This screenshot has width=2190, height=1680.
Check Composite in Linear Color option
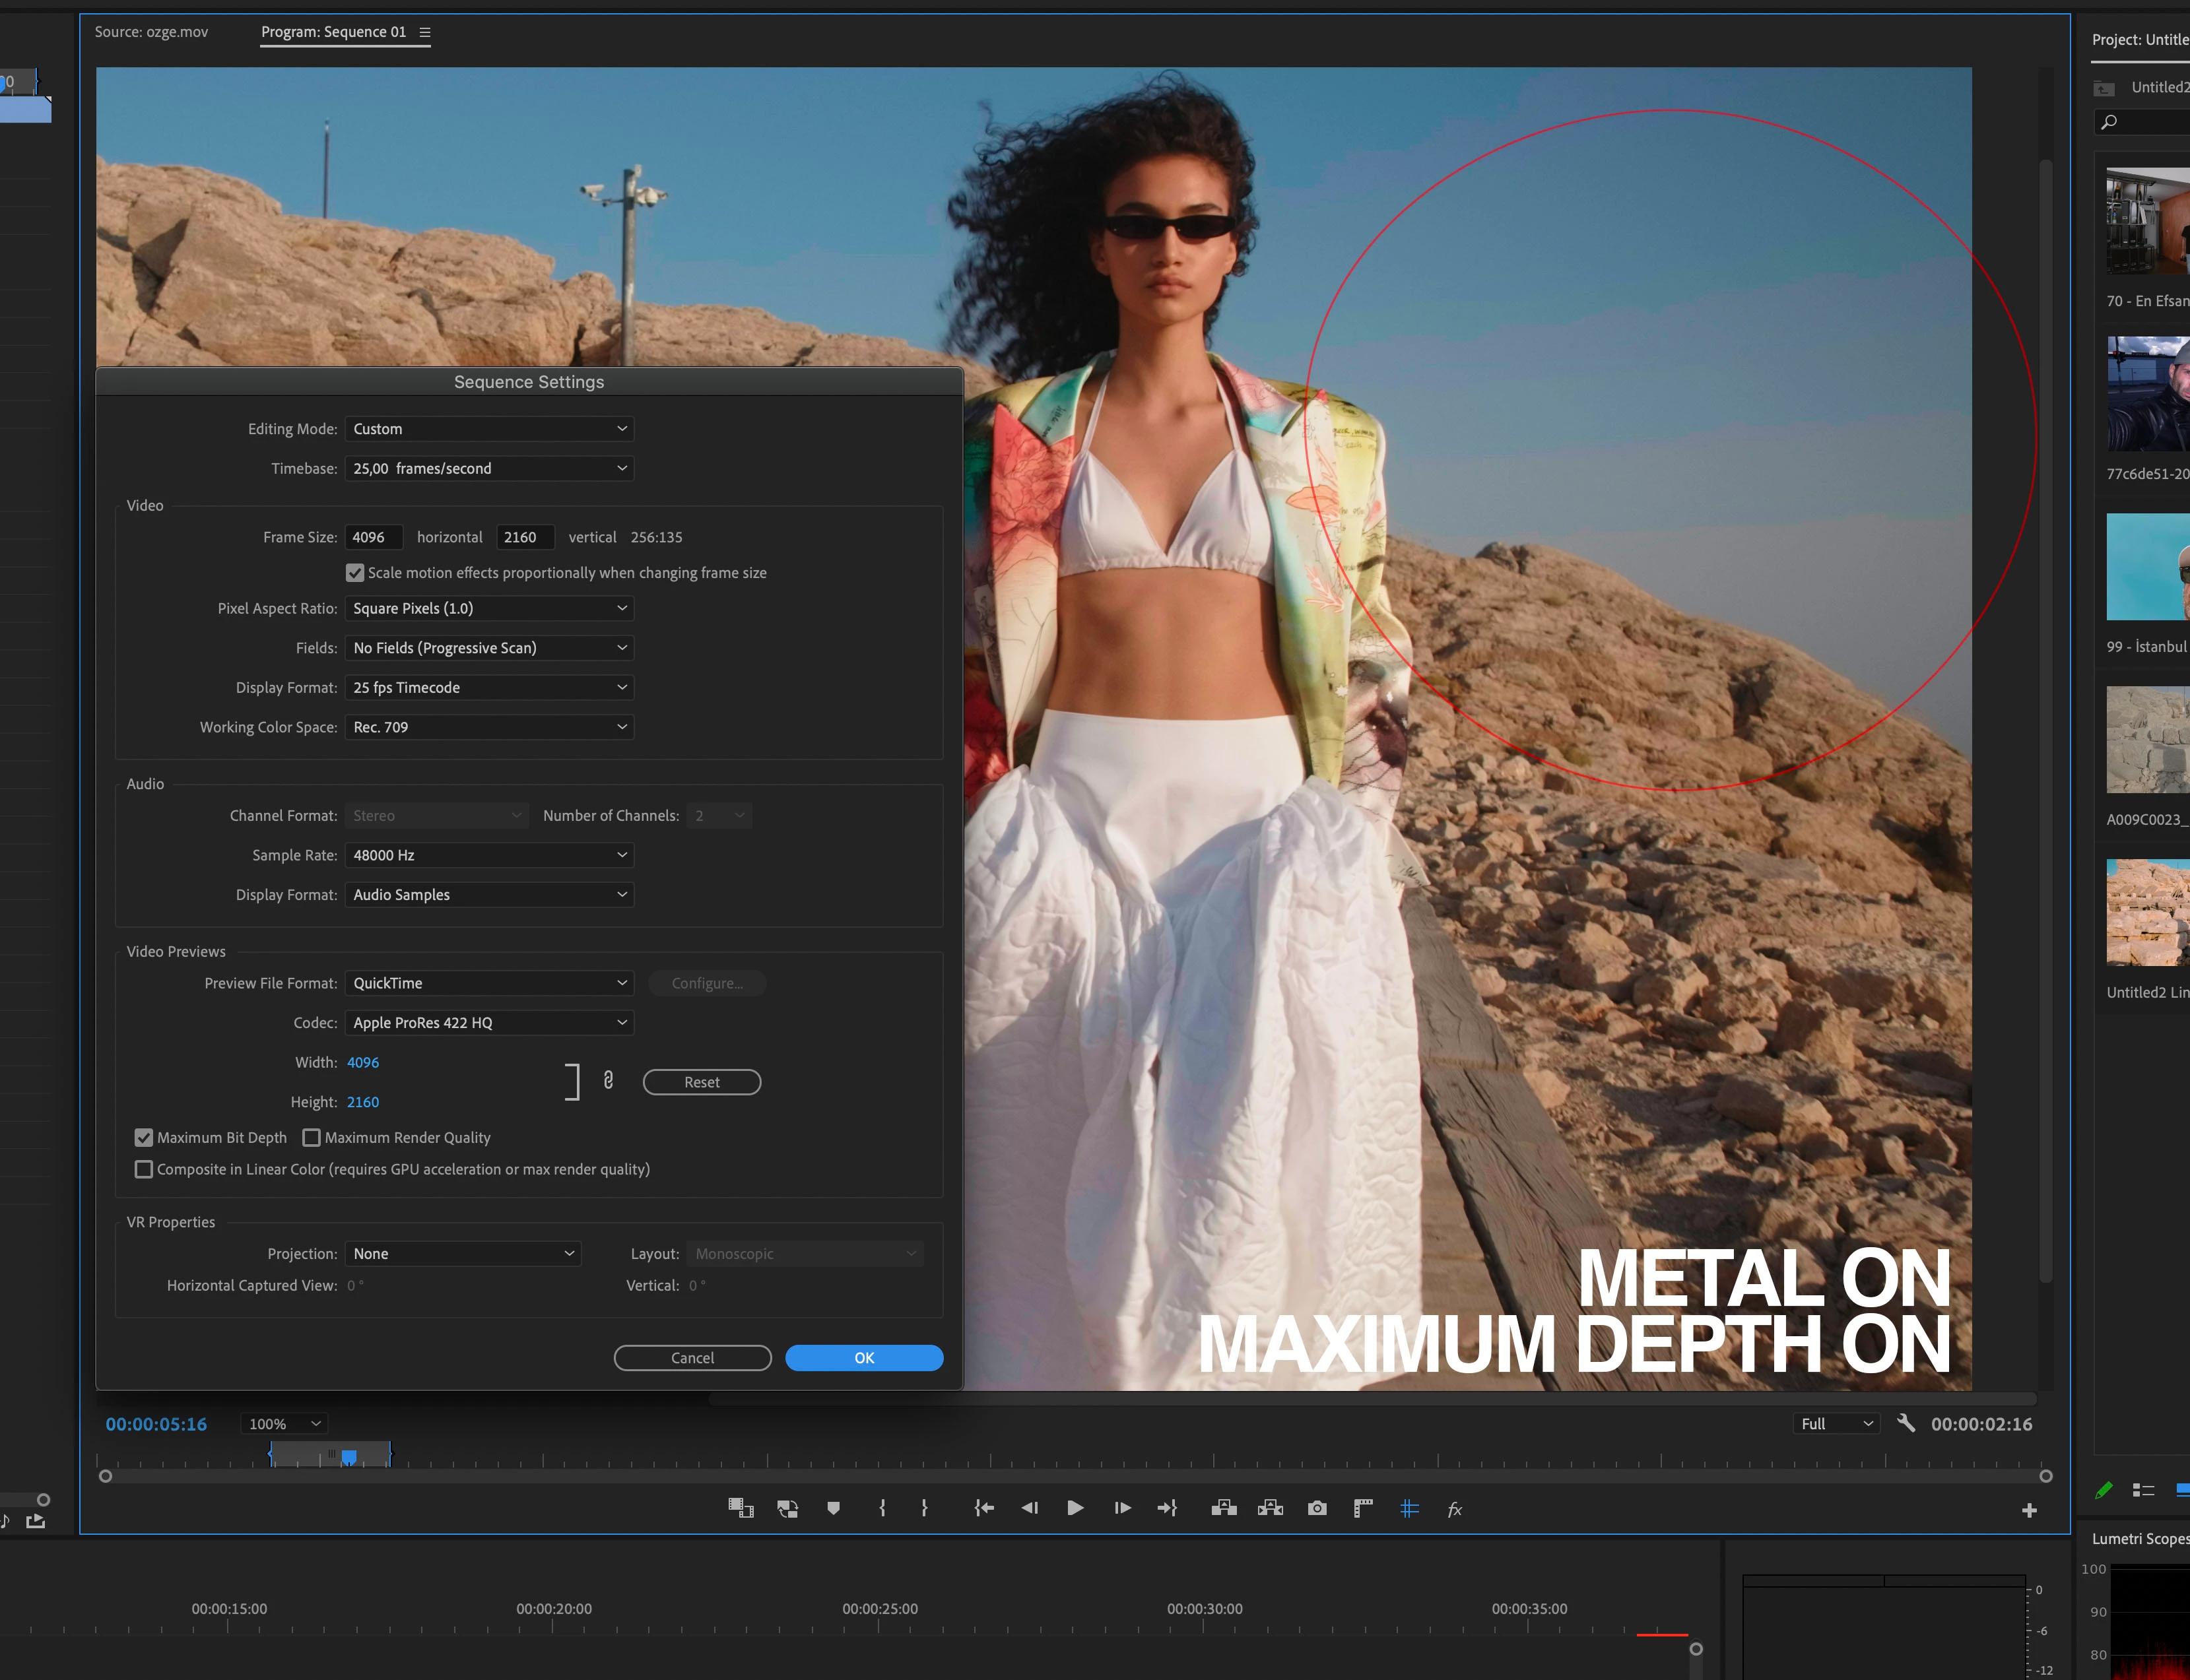144,1169
